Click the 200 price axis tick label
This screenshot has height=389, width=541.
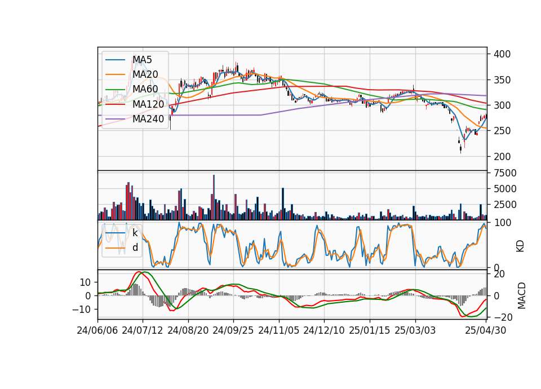click(502, 157)
